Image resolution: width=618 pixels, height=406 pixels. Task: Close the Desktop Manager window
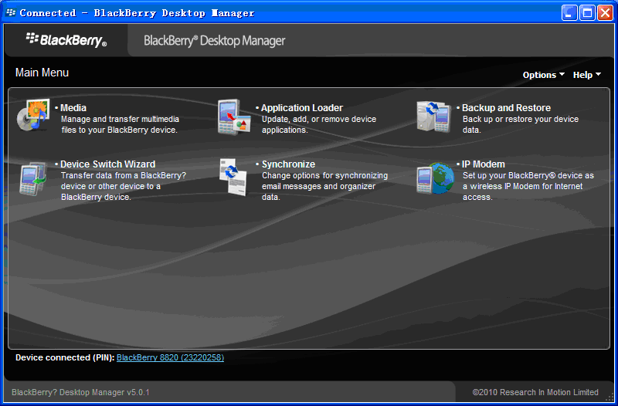coord(605,12)
